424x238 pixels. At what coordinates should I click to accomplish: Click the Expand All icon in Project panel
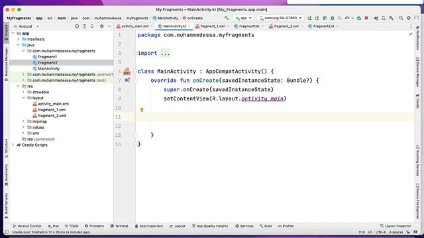click(x=84, y=26)
